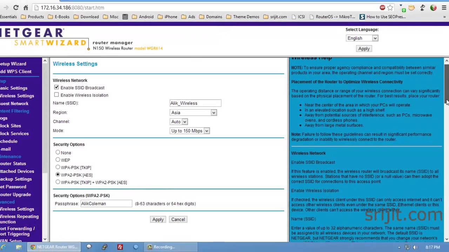Open the Mode dropdown Up to 150 Mbps
Viewport: 449px width, 252px height.
point(190,131)
